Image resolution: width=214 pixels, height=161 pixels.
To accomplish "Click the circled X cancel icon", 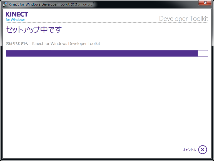I will (x=203, y=150).
